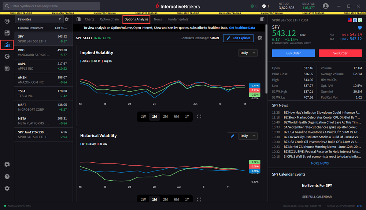Image resolution: width=366 pixels, height=210 pixels.
Task: Select AAPL row in Favorites list
Action: 44,66
